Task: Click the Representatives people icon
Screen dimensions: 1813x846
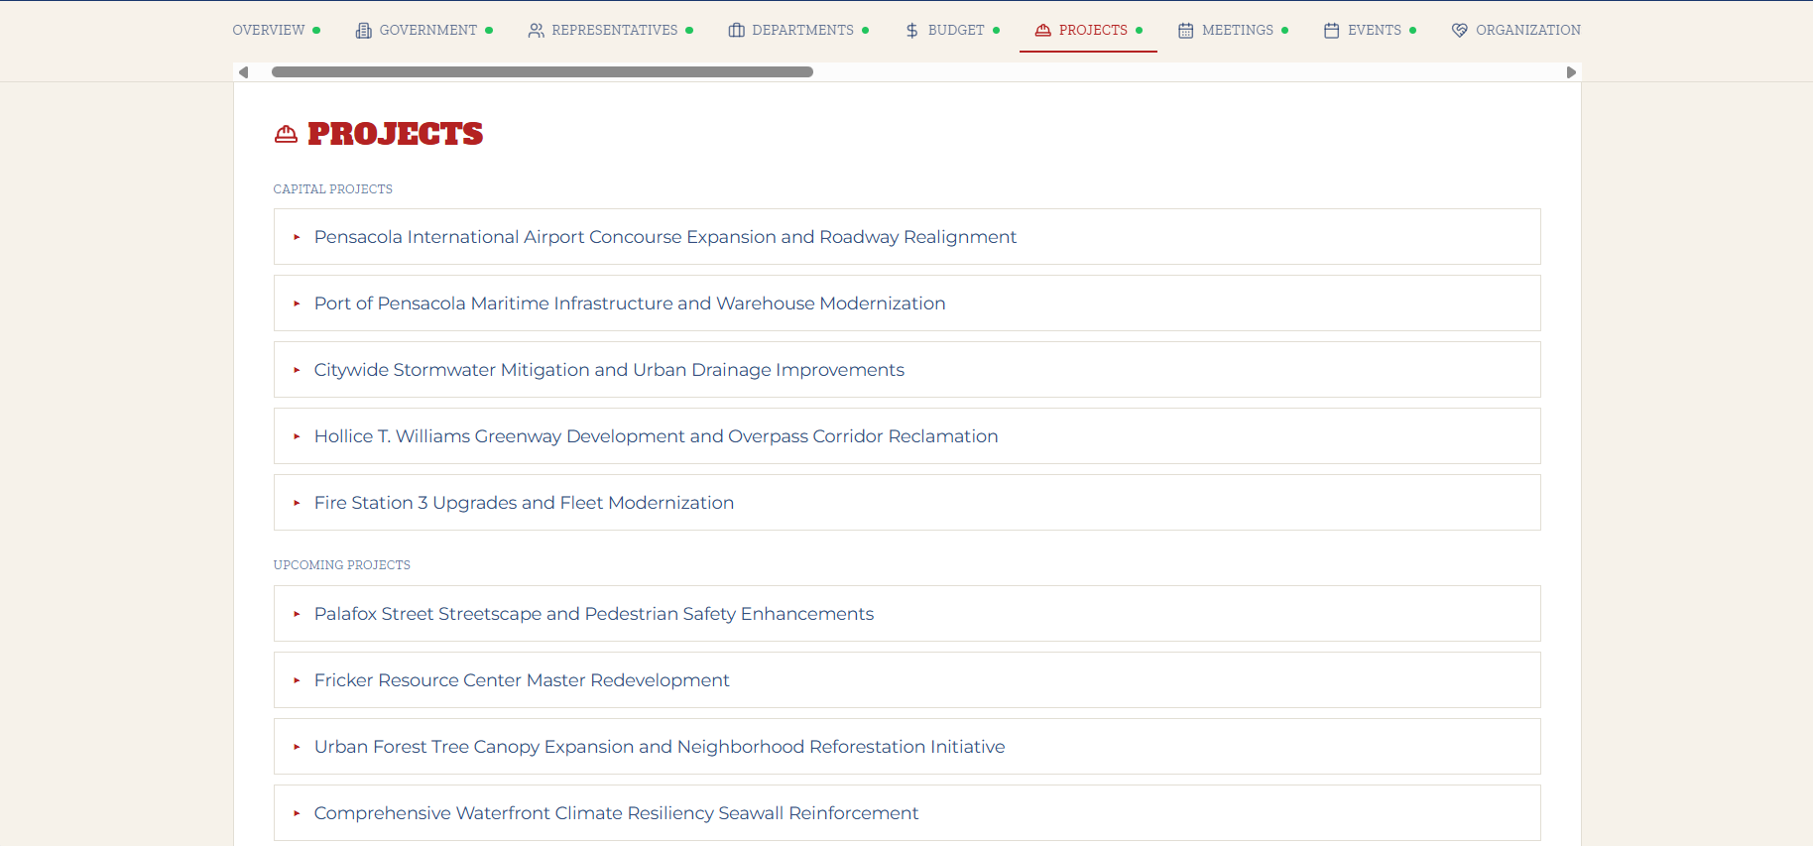Action: [x=536, y=31]
